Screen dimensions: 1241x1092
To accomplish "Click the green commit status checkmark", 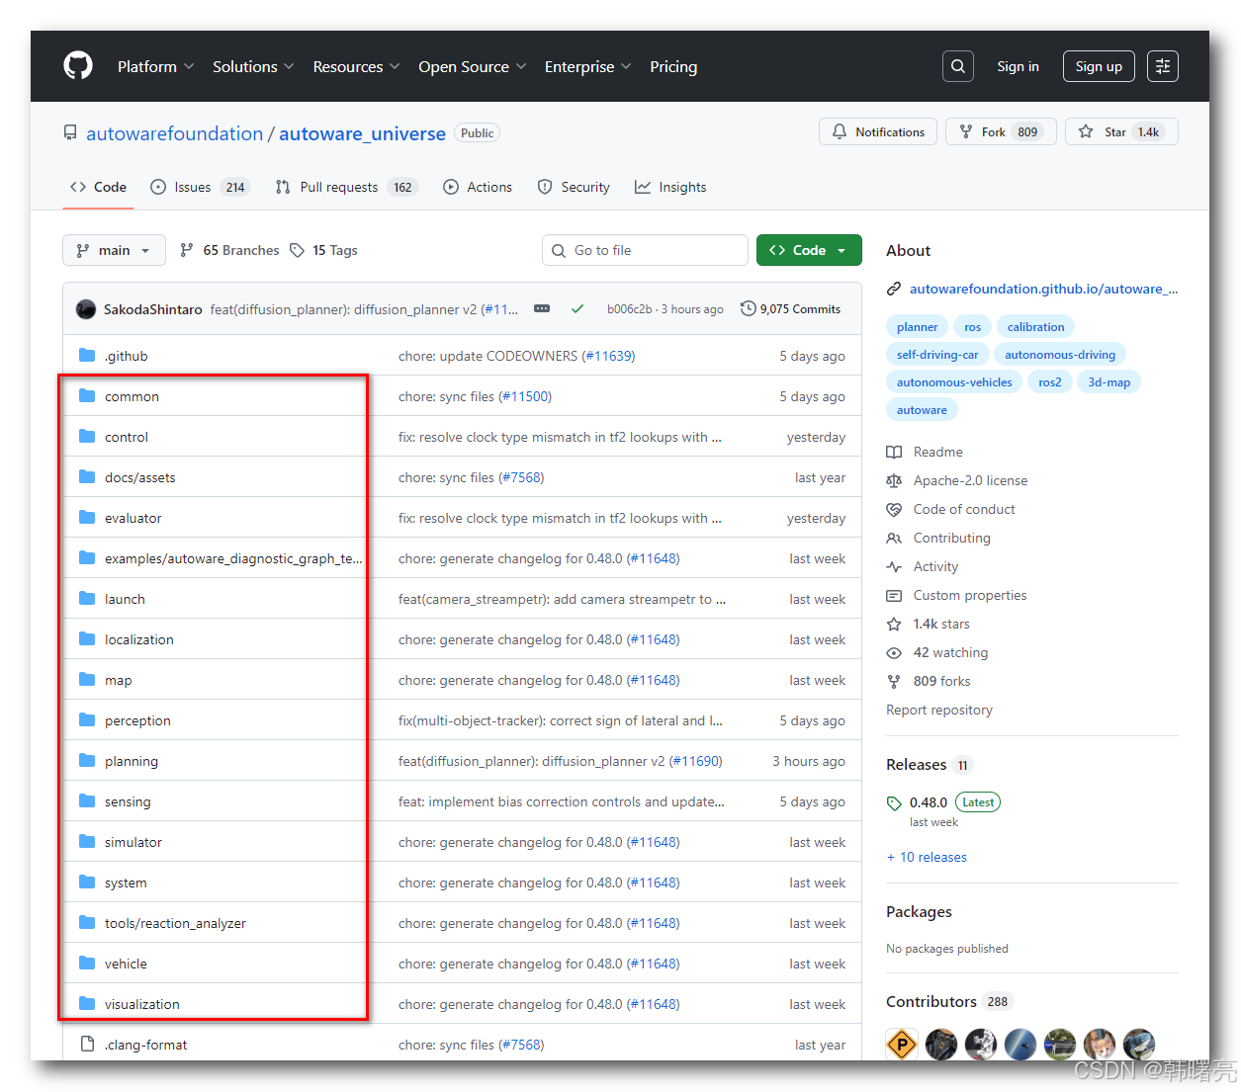I will click(577, 309).
